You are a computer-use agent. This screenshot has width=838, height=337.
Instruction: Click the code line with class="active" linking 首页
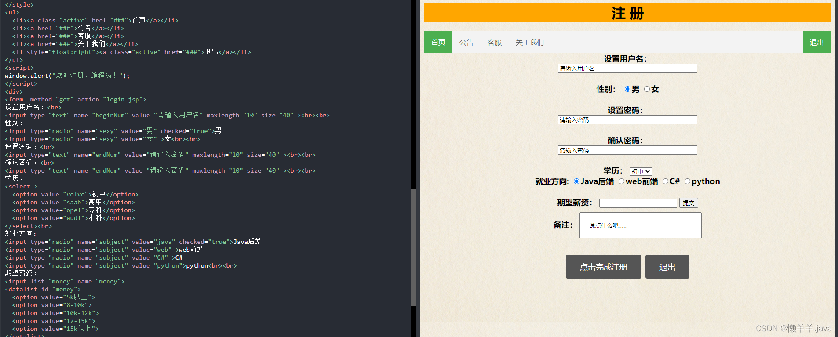(x=95, y=20)
